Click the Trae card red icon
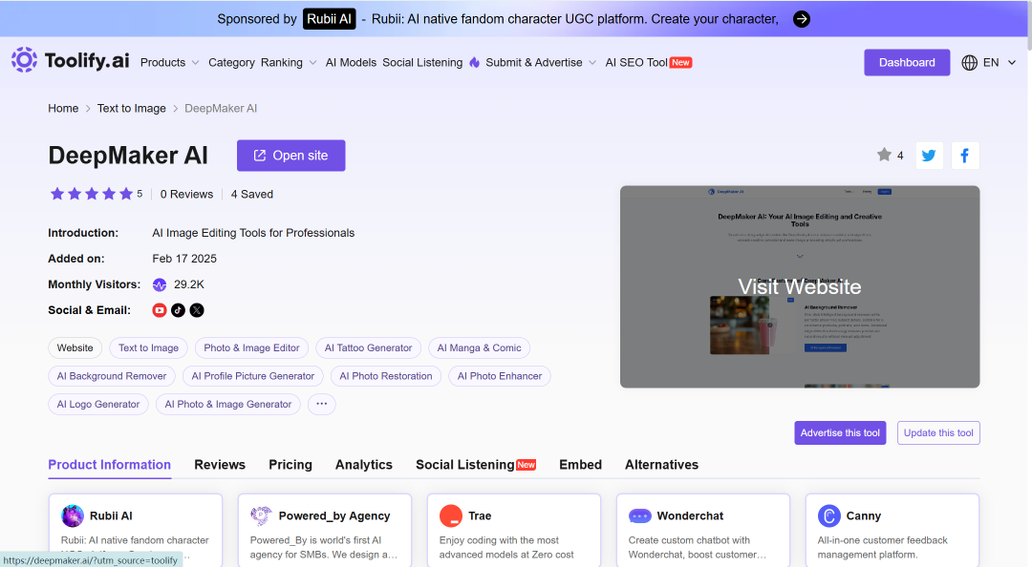The image size is (1032, 567). point(451,515)
